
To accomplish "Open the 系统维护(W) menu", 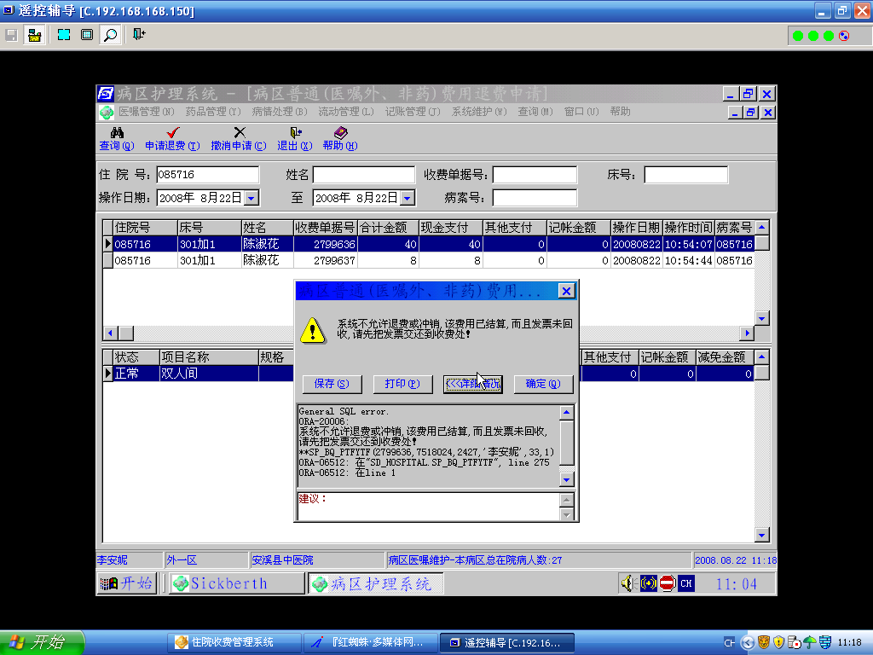I will tap(479, 112).
